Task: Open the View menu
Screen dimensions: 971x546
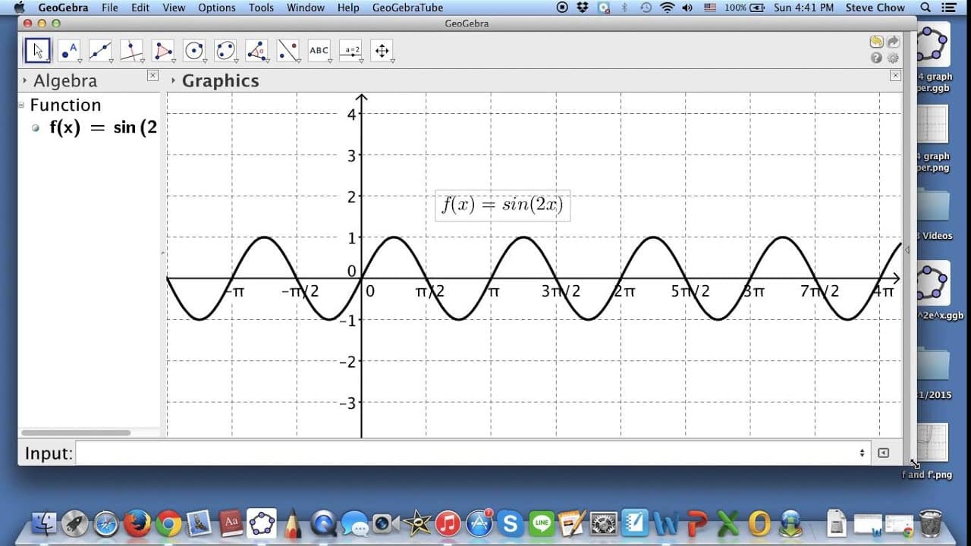Action: (x=174, y=8)
